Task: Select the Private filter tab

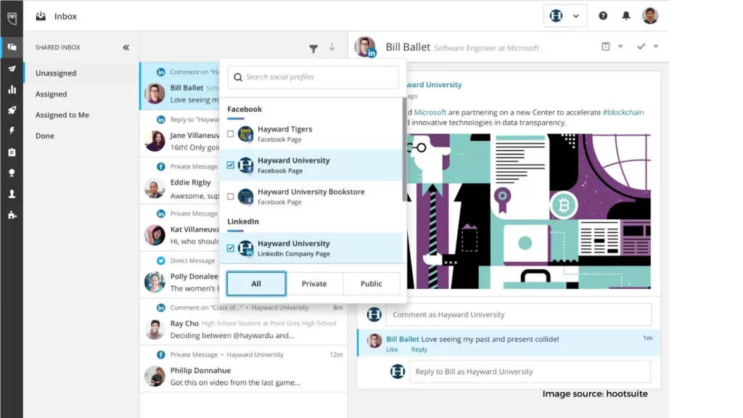Action: pyautogui.click(x=314, y=284)
